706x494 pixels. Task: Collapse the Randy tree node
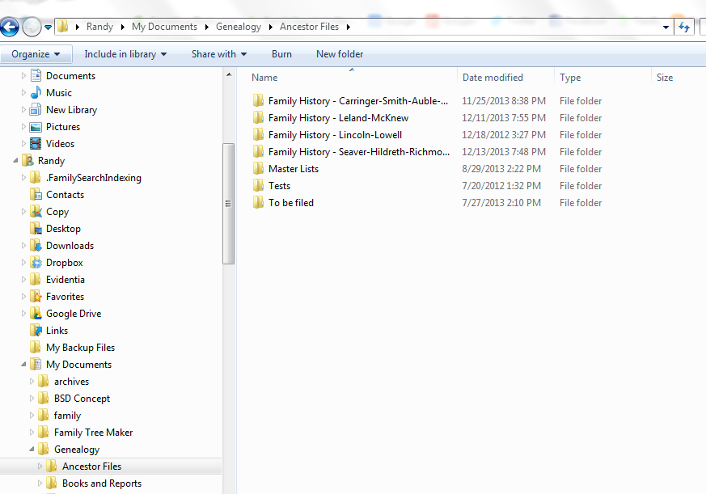(x=16, y=160)
